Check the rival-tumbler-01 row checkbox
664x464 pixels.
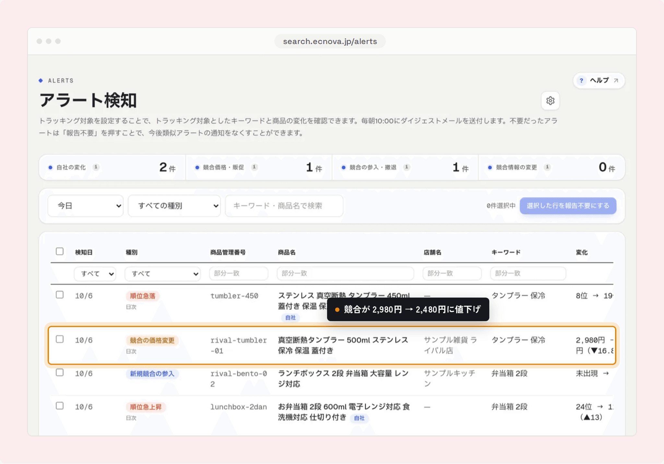[60, 339]
